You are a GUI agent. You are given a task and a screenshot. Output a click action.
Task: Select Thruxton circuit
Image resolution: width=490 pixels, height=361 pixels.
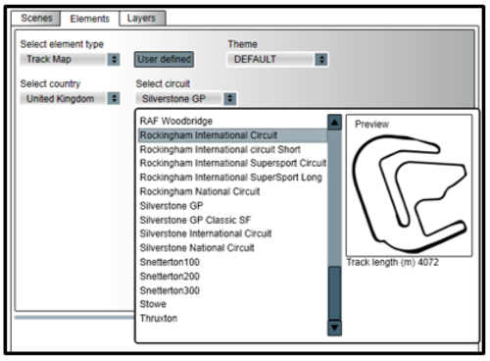tap(232, 318)
